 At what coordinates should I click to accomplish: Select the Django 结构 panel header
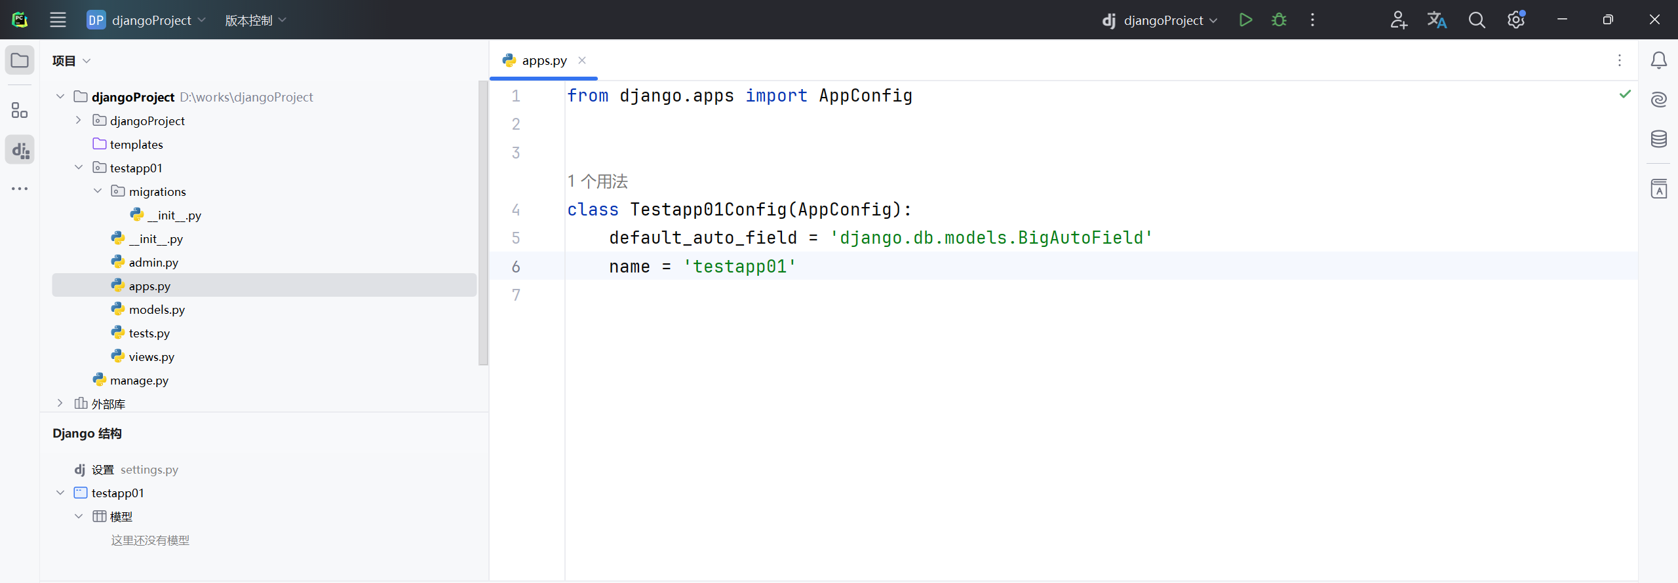pos(87,434)
